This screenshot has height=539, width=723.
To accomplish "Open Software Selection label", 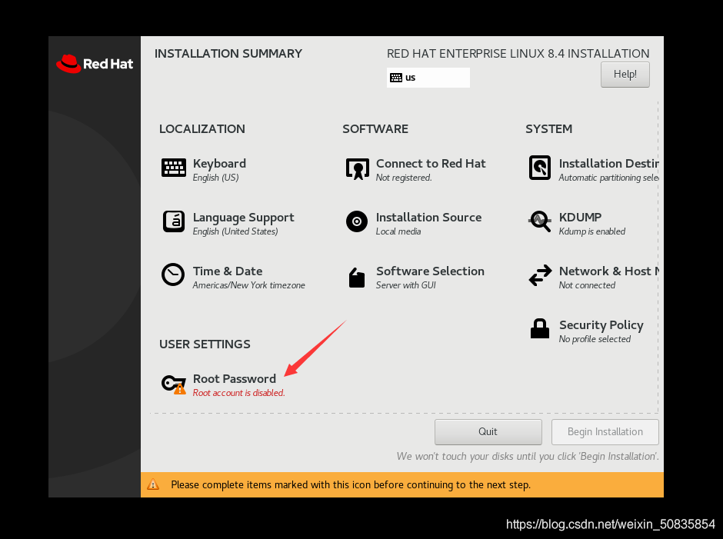I will click(x=430, y=271).
